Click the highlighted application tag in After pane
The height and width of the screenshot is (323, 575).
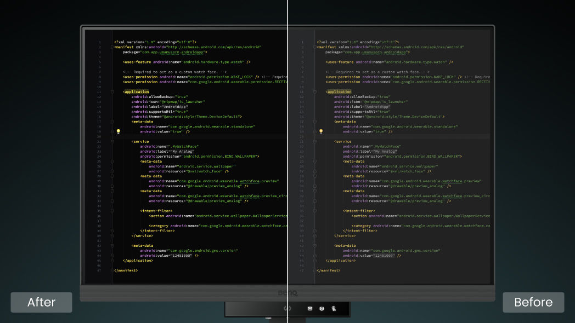(x=137, y=92)
